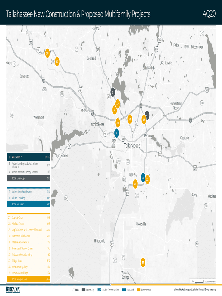This screenshot has height=296, width=222.
Task: Select marker 27 south of Tallahassee
Action: (x=135, y=184)
